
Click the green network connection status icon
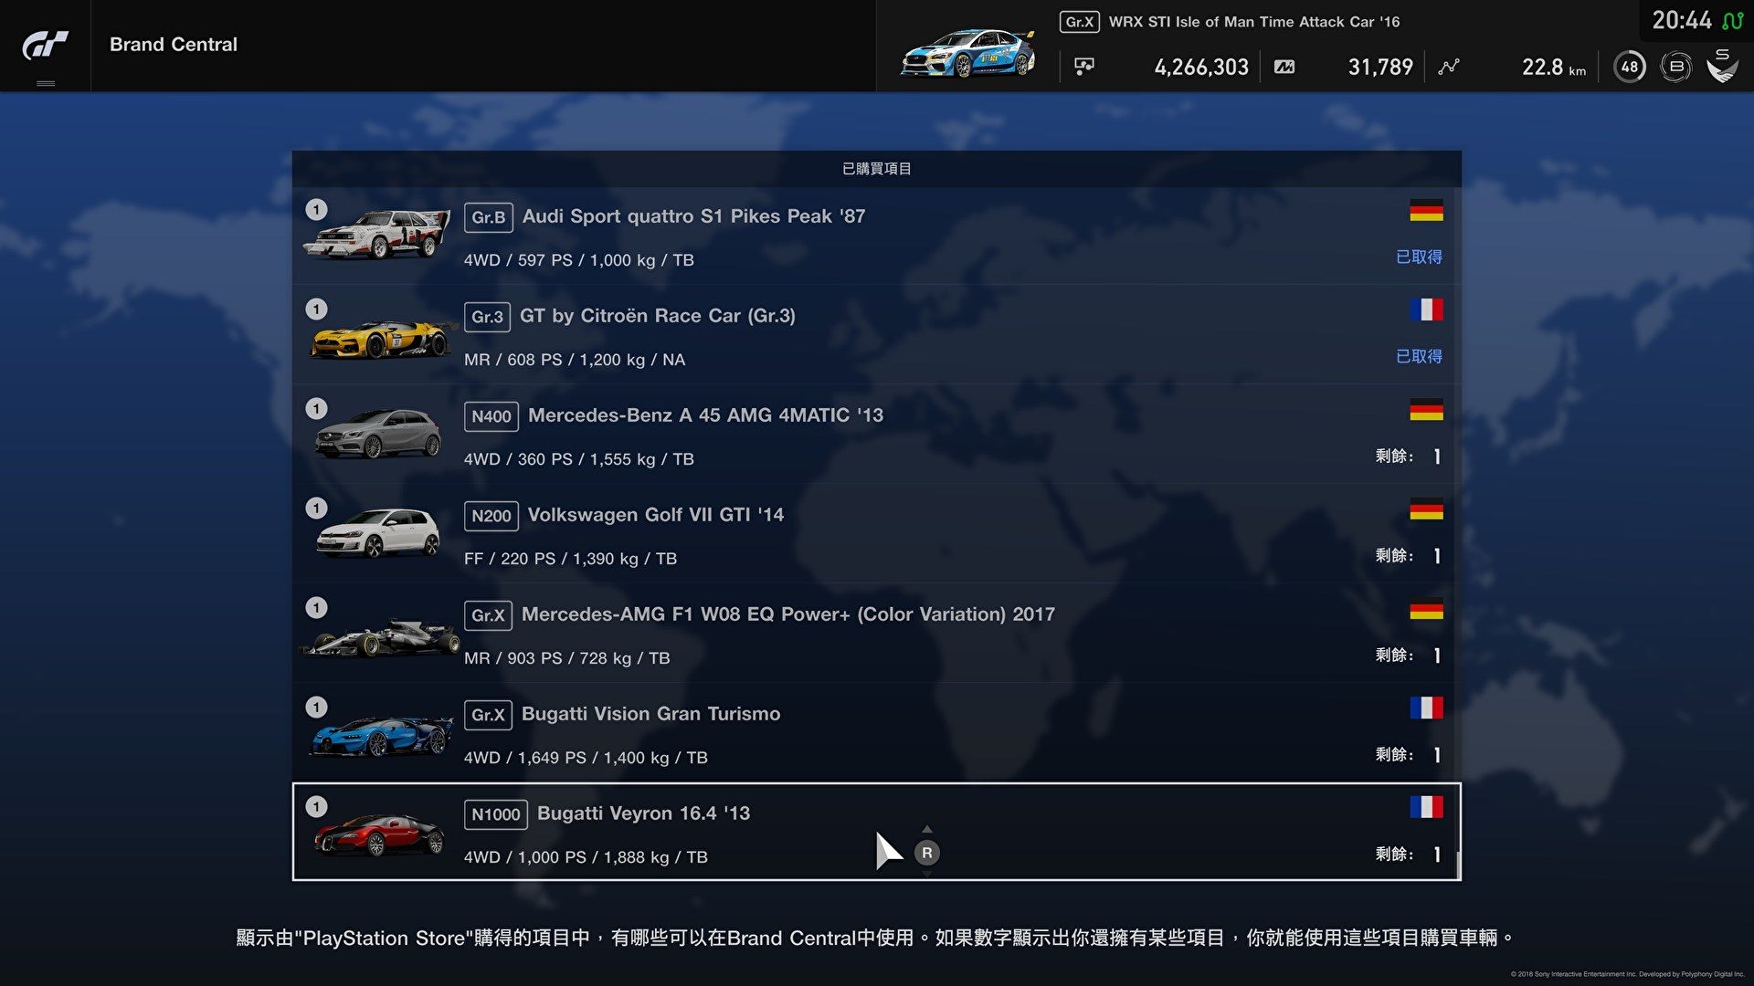click(x=1733, y=20)
